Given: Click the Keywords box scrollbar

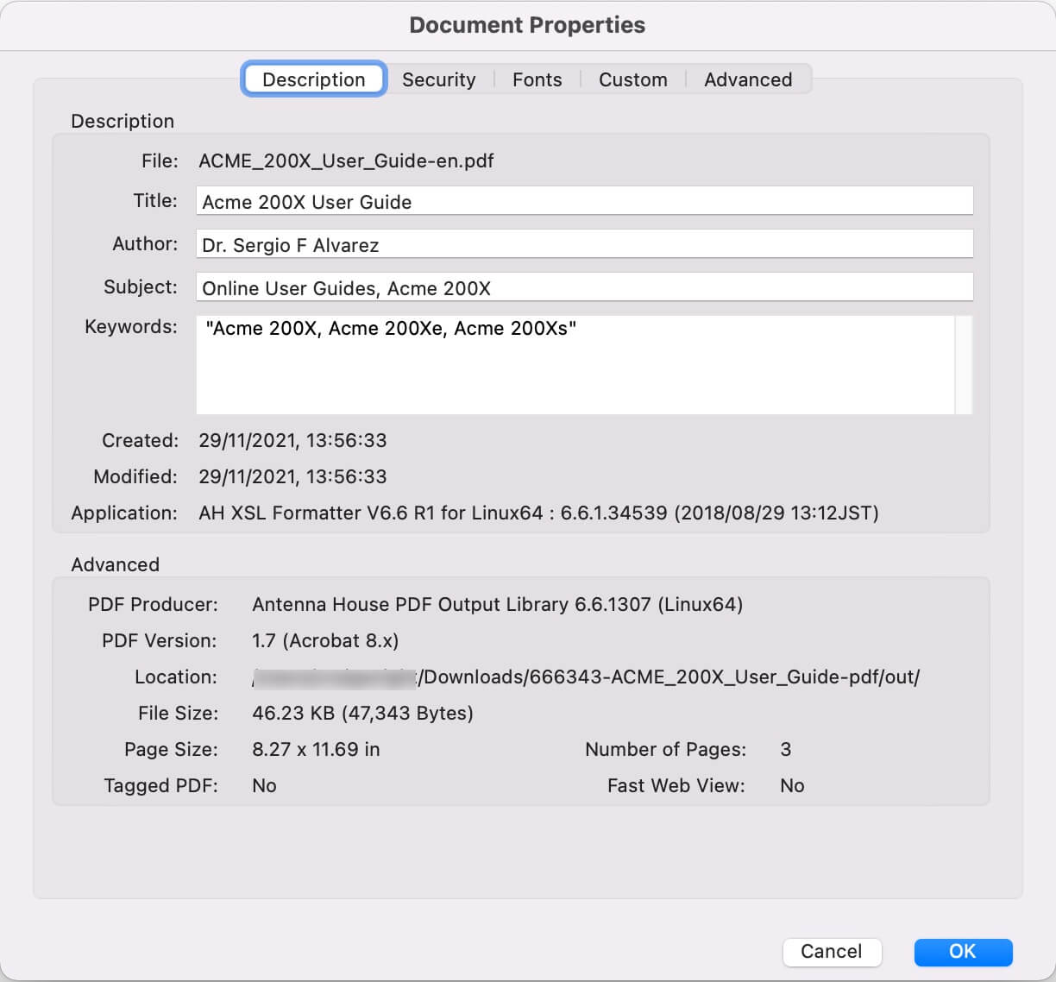Looking at the screenshot, I should [963, 364].
